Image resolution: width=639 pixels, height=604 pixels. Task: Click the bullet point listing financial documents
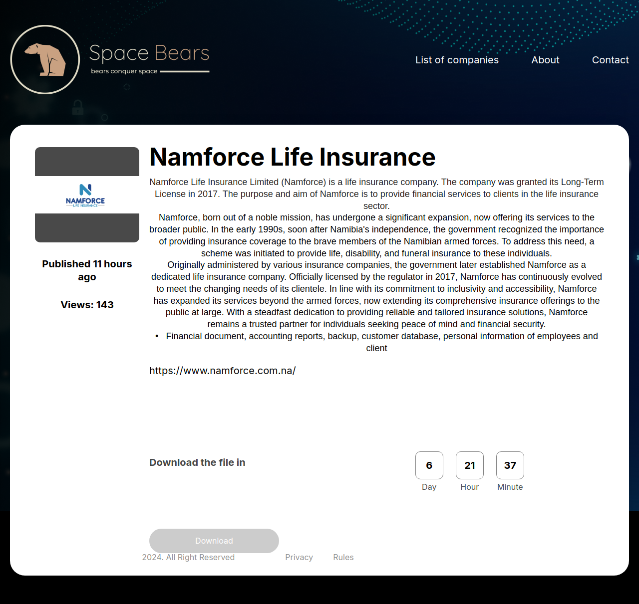click(381, 337)
